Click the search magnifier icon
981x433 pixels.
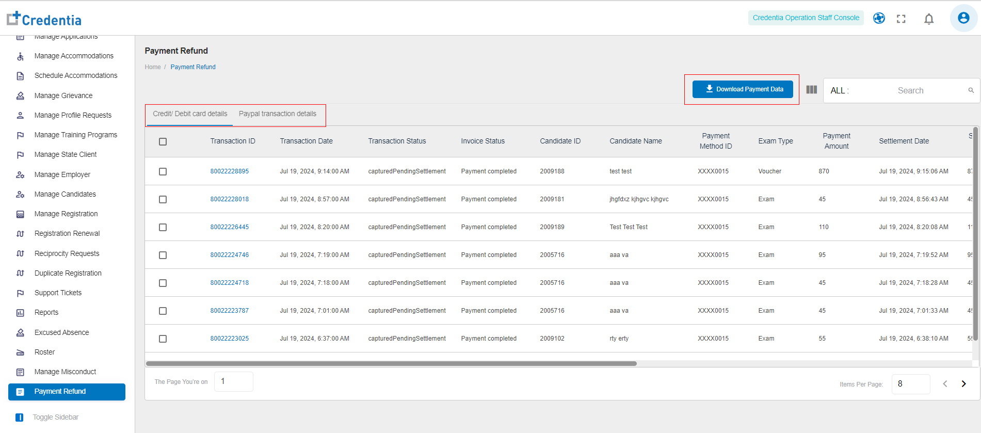[x=971, y=90]
